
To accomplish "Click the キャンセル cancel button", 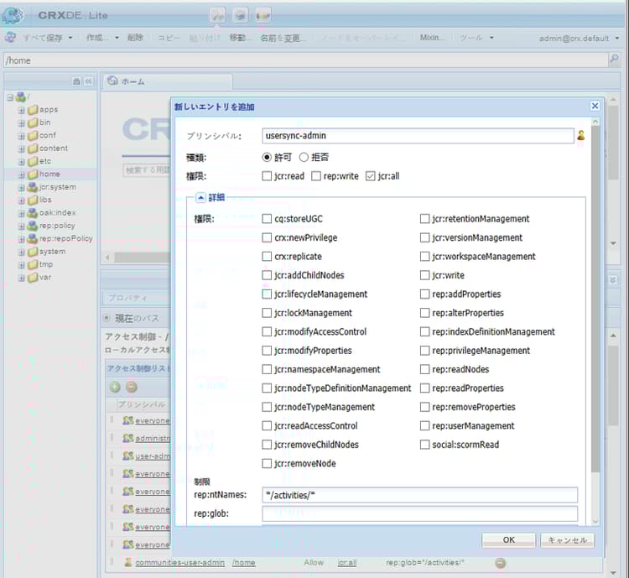I will [567, 540].
